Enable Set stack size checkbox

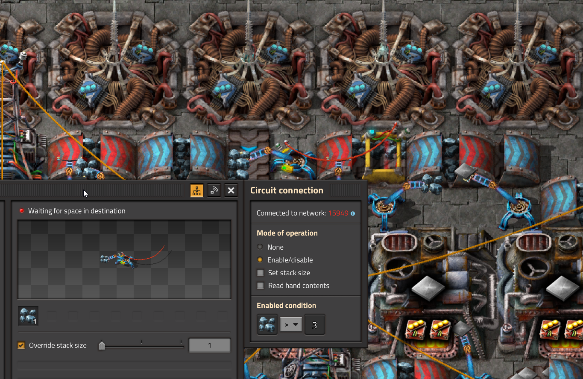pyautogui.click(x=261, y=273)
